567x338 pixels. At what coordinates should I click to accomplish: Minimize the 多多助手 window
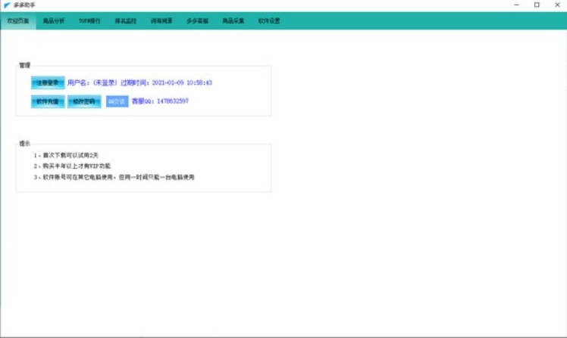pyautogui.click(x=516, y=5)
